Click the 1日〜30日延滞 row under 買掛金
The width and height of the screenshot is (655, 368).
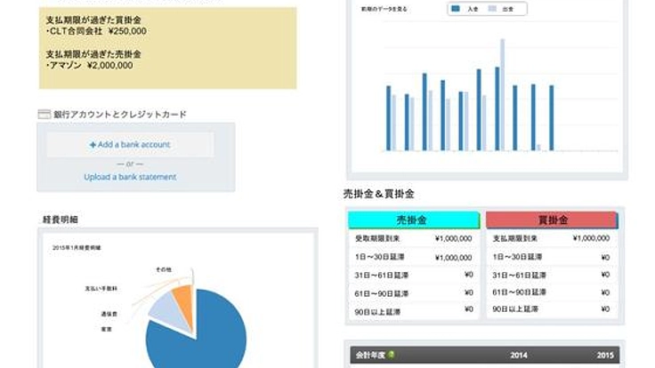pos(552,257)
